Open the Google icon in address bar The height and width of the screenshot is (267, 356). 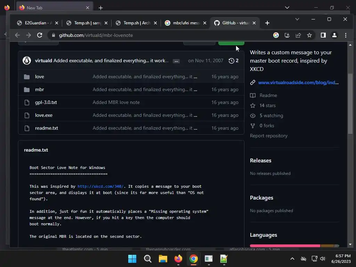tap(276, 35)
